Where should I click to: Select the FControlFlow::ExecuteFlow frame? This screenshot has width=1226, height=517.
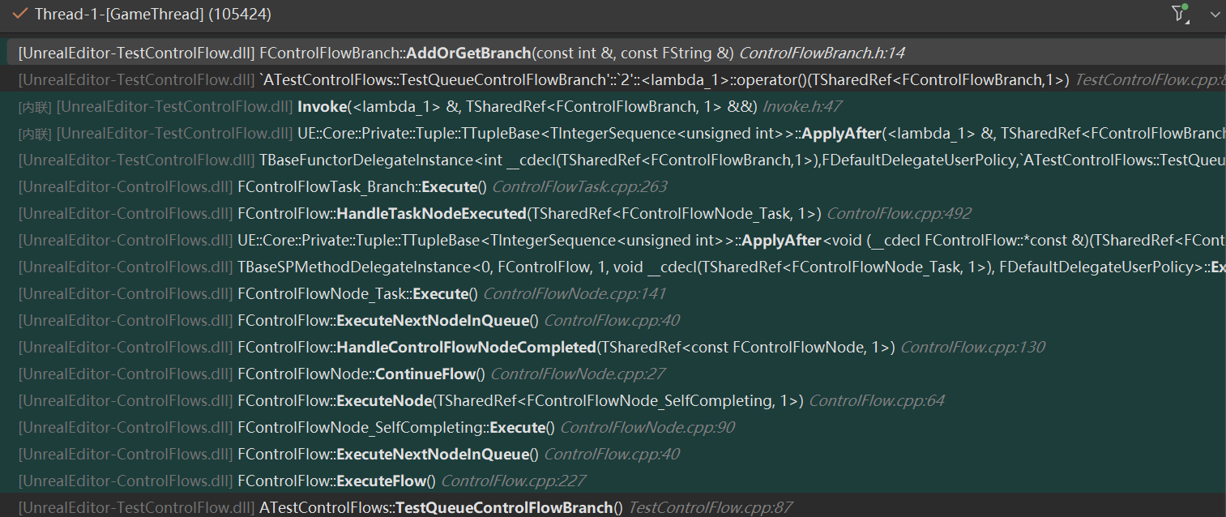336,481
